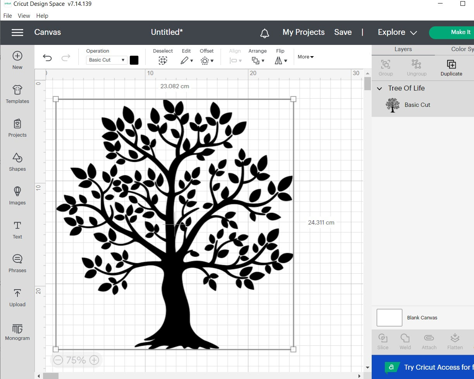The width and height of the screenshot is (474, 379).
Task: Open the Basic Cut operation dropdown
Action: pos(106,60)
